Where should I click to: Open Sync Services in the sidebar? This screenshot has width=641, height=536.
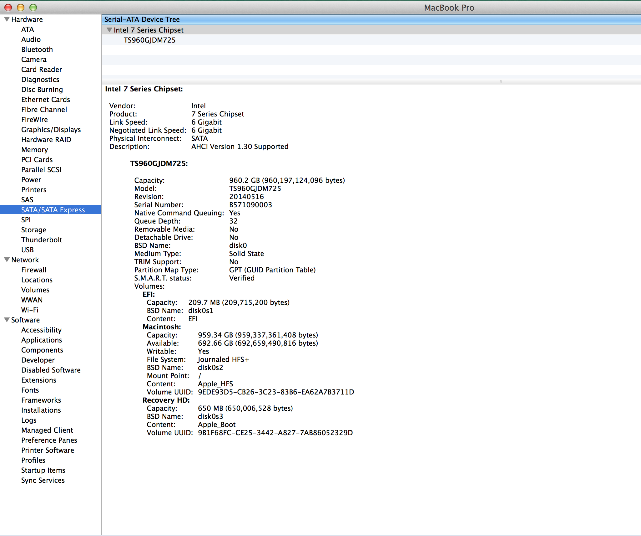click(43, 480)
